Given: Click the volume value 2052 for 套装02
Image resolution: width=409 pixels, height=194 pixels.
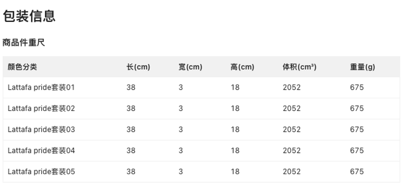Looking at the screenshot, I should (x=291, y=108).
